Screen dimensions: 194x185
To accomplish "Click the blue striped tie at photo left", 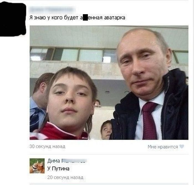I will click(x=36, y=118).
